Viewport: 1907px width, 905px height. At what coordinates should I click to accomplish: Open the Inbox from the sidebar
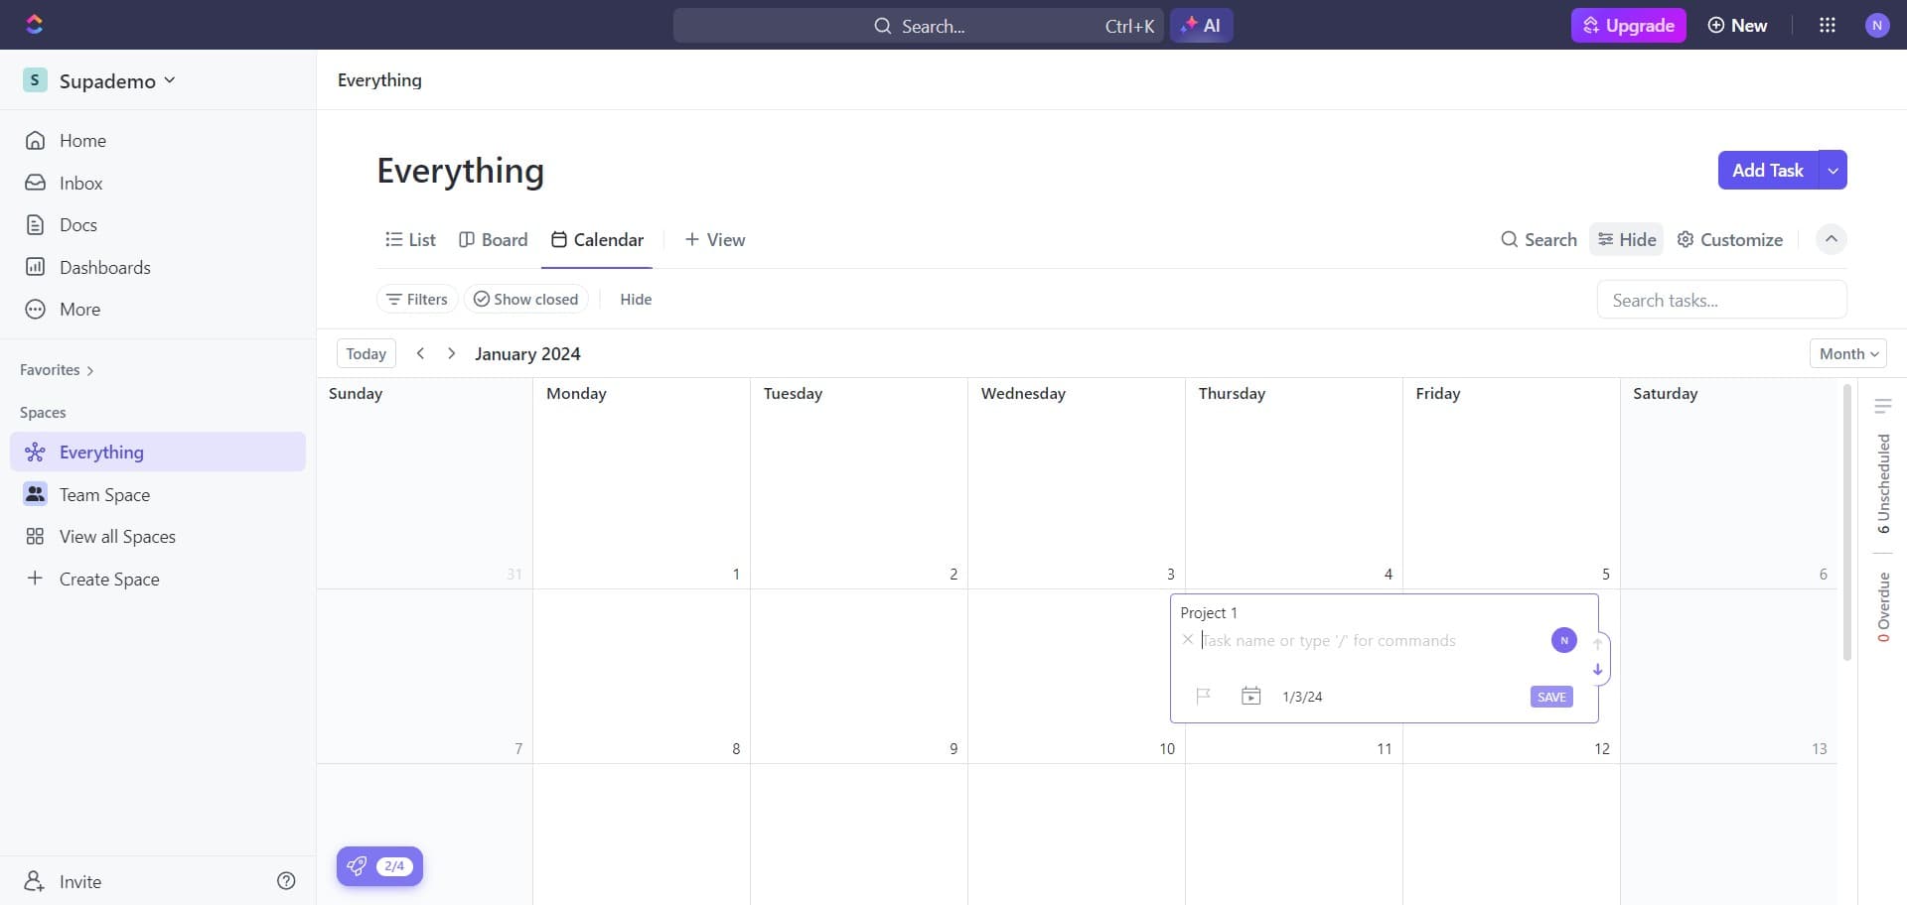(81, 183)
